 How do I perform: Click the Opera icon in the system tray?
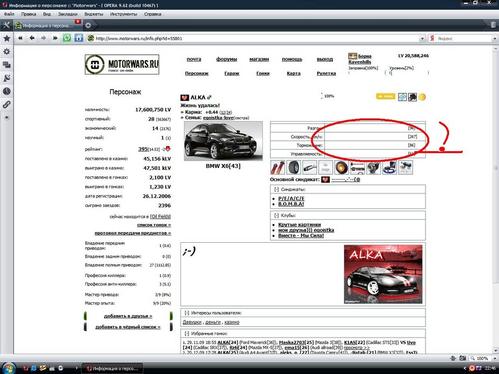472,368
